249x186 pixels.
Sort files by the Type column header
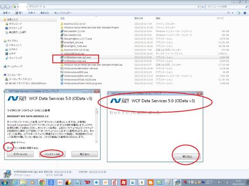158,18
